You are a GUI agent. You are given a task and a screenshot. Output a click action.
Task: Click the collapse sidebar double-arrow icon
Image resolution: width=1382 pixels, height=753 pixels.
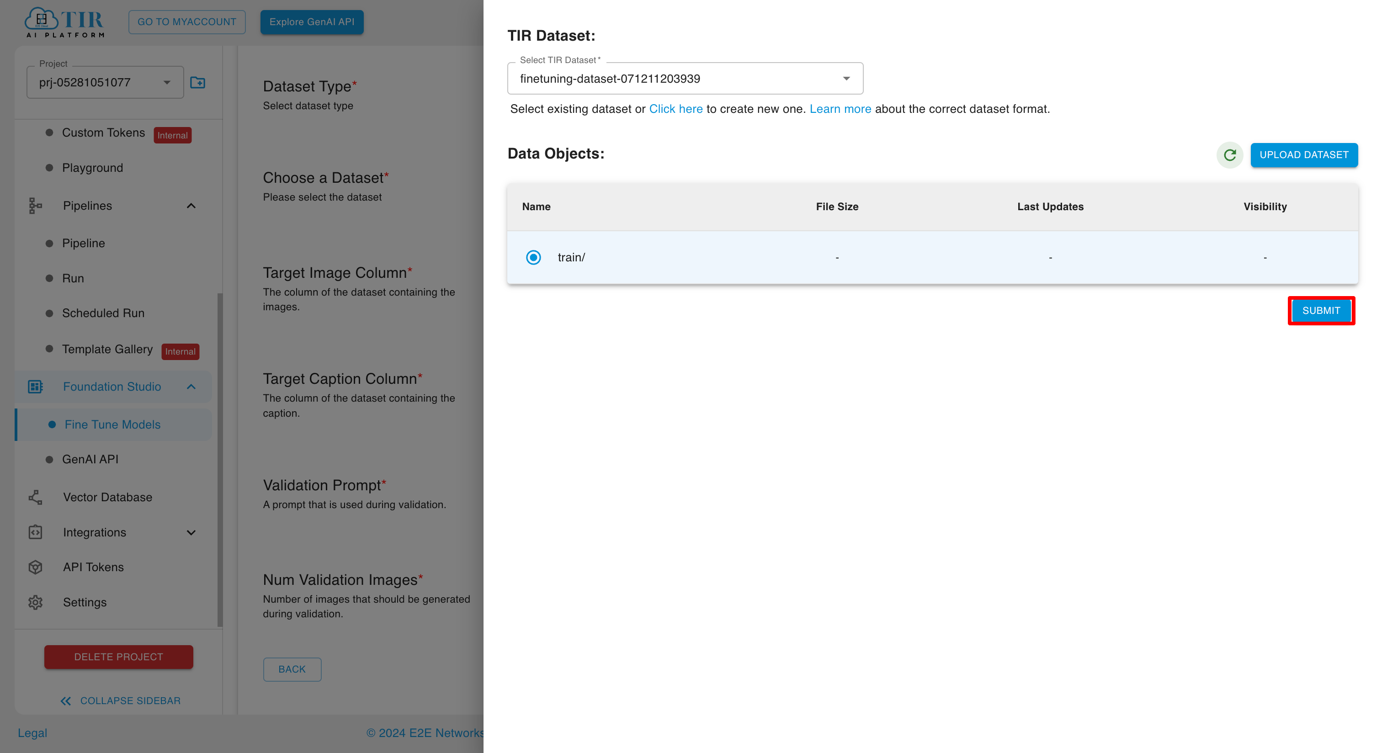pyautogui.click(x=66, y=701)
